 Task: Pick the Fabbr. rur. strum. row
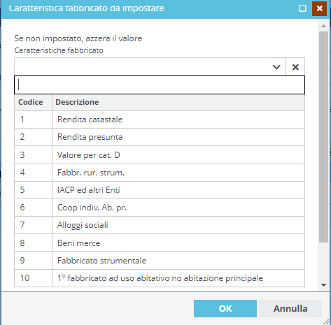click(x=160, y=173)
